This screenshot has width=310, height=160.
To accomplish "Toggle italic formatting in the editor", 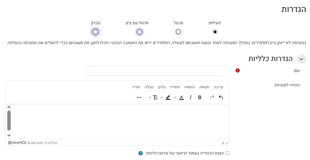I will (x=191, y=97).
